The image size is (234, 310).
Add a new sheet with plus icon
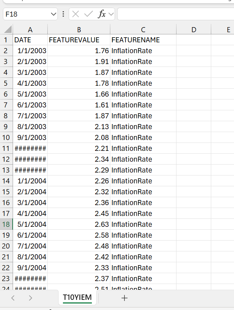[x=124, y=298]
